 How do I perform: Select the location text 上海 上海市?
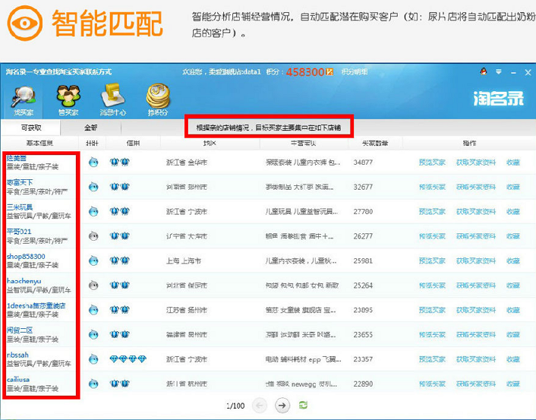184,261
